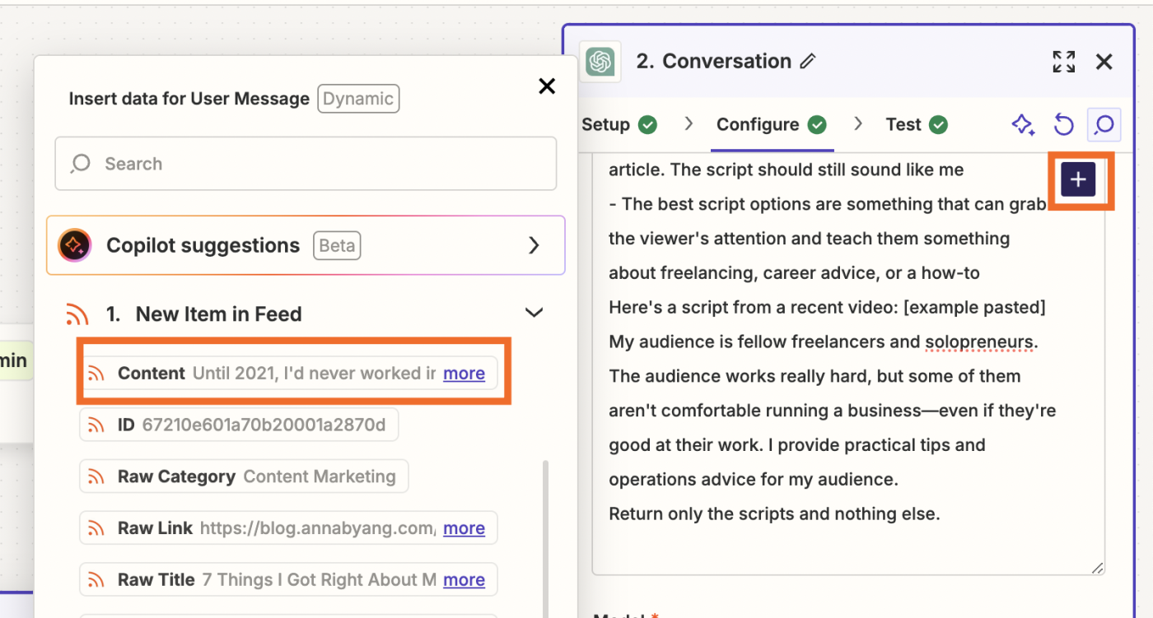Select the Raw Category Content Marketing field
This screenshot has width=1153, height=618.
(244, 476)
